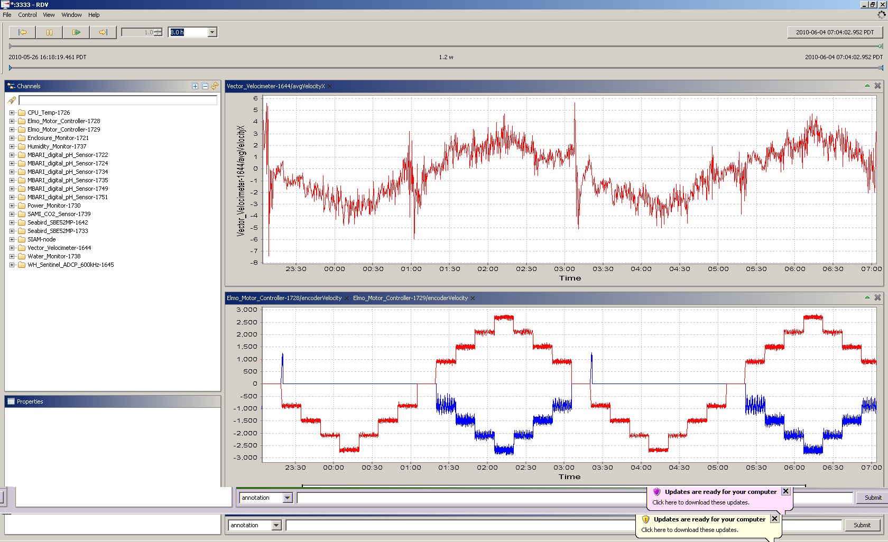Open the upper annotation type dropdown
The image size is (888, 542).
coord(288,498)
